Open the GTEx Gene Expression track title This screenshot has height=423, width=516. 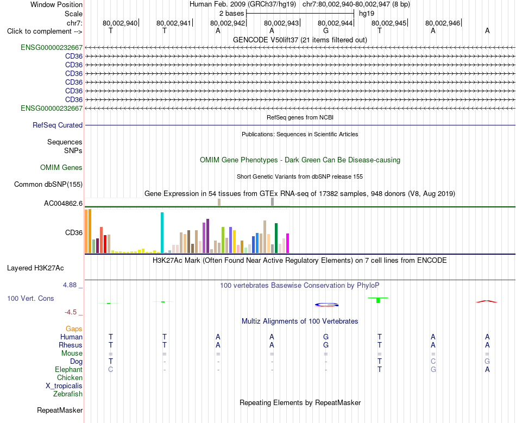tap(300, 193)
